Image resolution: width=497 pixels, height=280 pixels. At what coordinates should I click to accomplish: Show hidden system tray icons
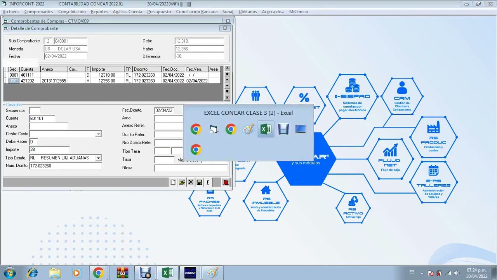coord(422,273)
